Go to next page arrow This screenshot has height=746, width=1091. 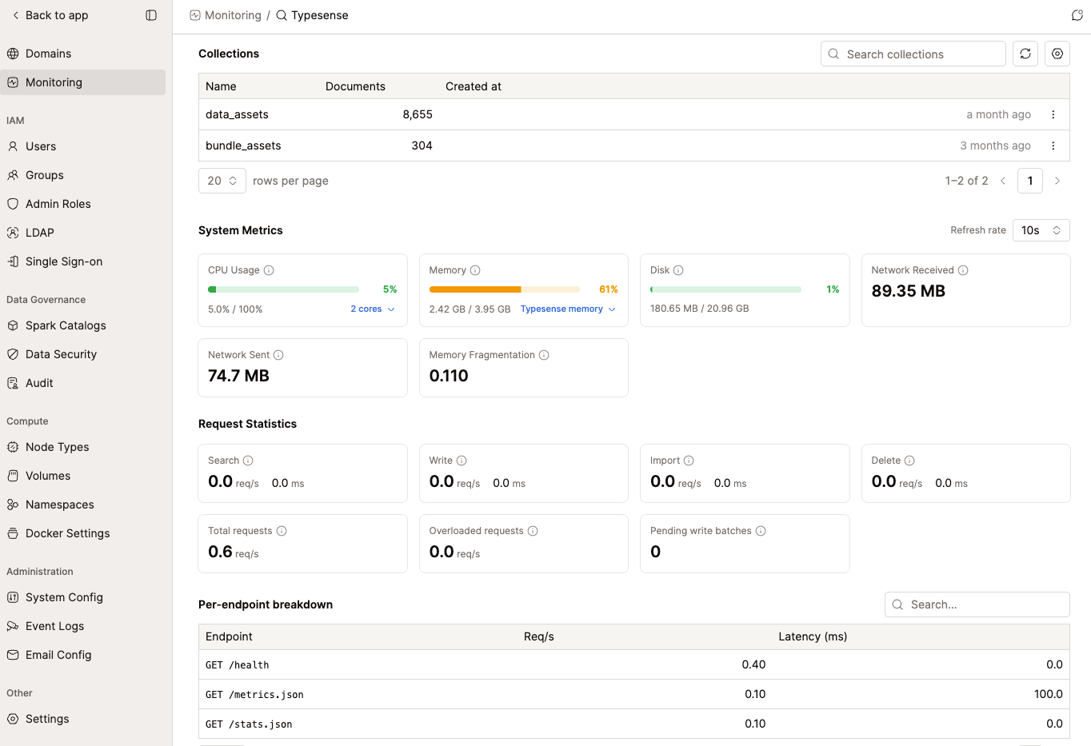(x=1057, y=181)
